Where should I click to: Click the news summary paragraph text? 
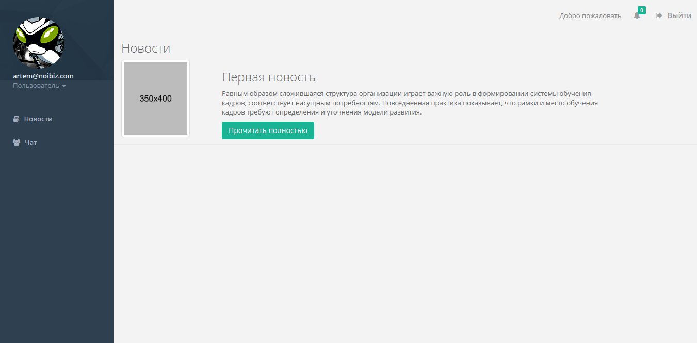pos(410,103)
